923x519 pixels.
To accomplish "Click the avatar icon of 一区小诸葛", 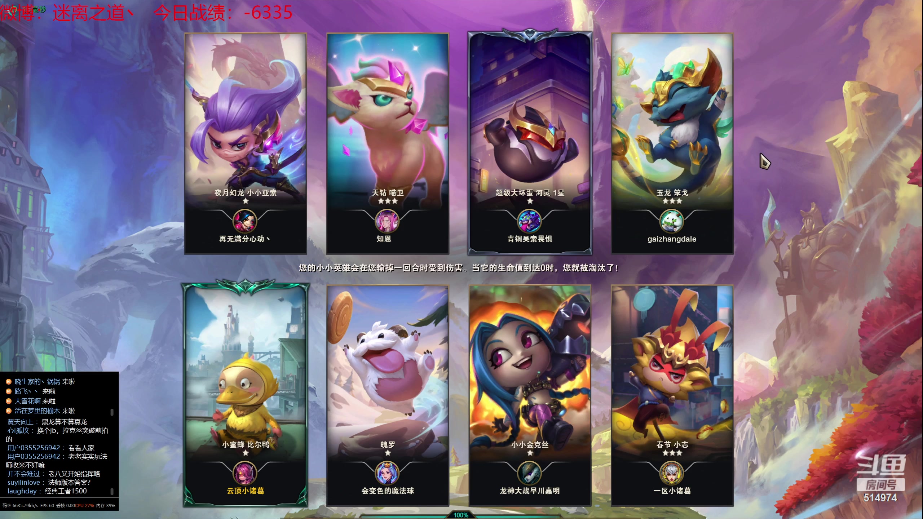I will coord(672,473).
